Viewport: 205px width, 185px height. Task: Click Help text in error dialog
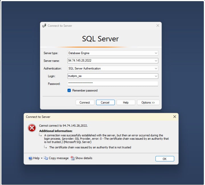[36, 158]
